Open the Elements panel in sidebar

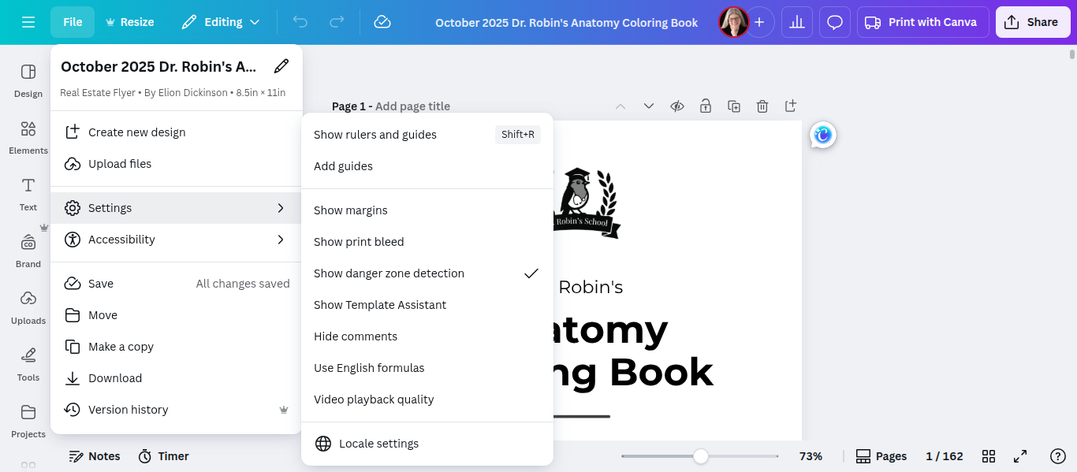point(28,137)
